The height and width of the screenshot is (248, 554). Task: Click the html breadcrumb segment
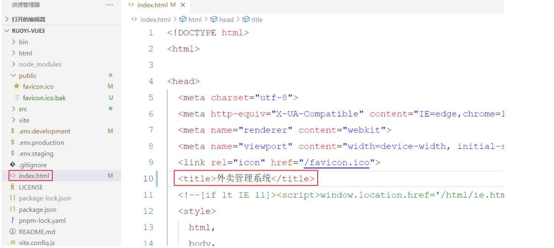click(195, 19)
